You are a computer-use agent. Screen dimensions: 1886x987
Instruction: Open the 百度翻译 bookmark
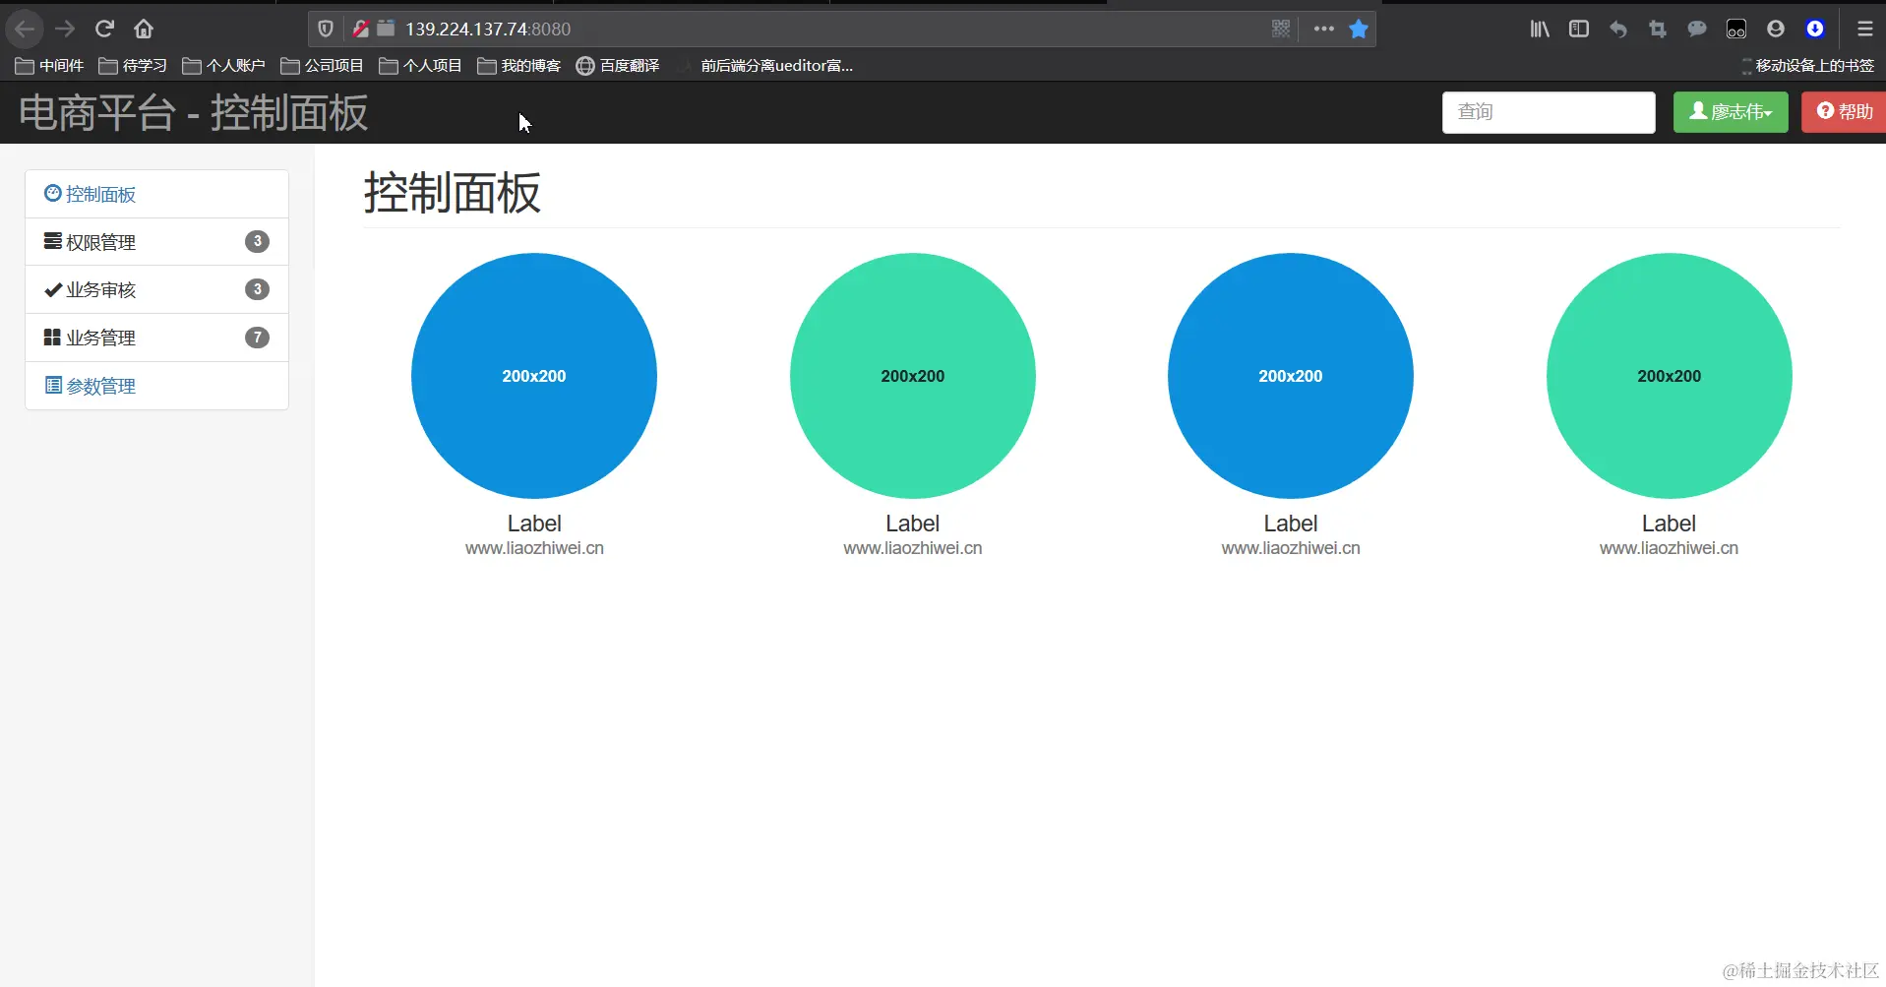tap(618, 66)
